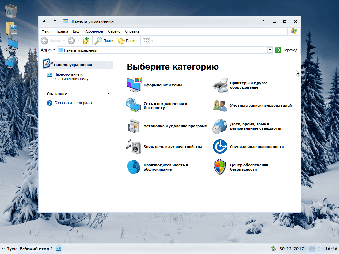The height and width of the screenshot is (254, 339).
Task: Click the Control Panel title bar system icon
Action: pyautogui.click(x=65, y=21)
